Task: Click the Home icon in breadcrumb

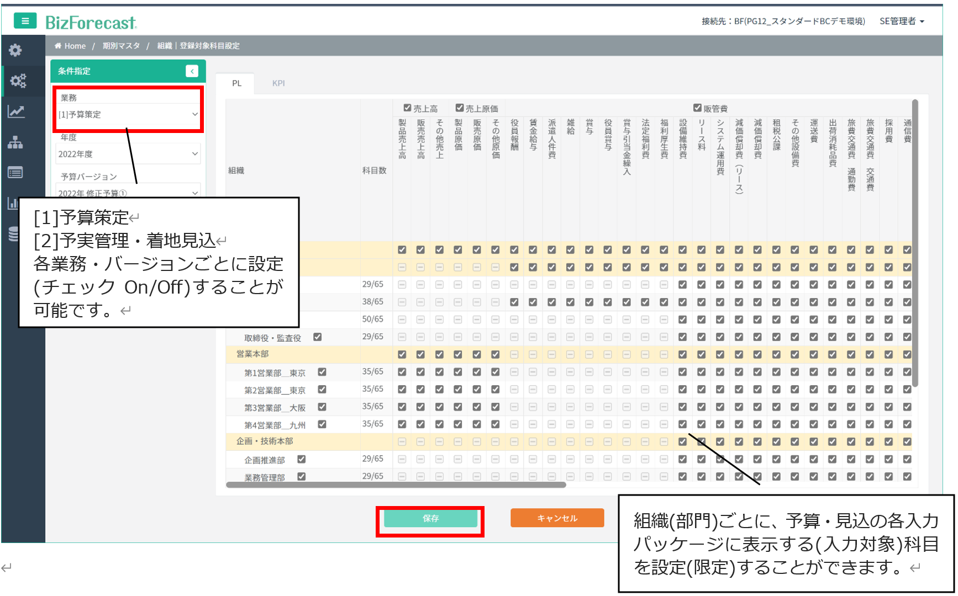Action: [58, 46]
